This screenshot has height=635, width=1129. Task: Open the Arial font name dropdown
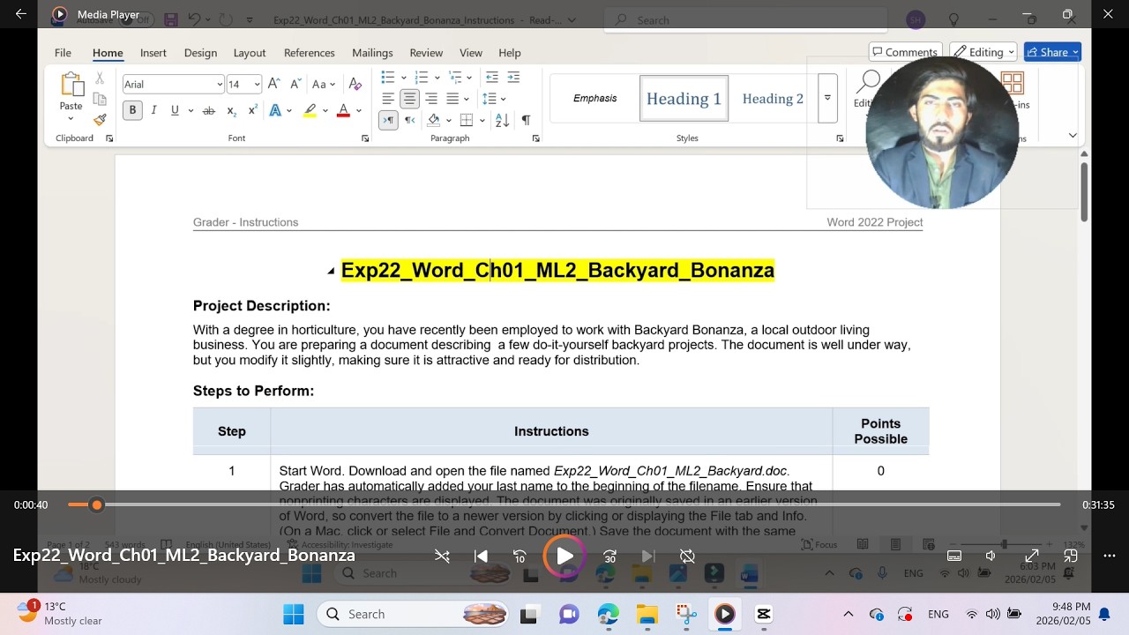click(x=220, y=84)
